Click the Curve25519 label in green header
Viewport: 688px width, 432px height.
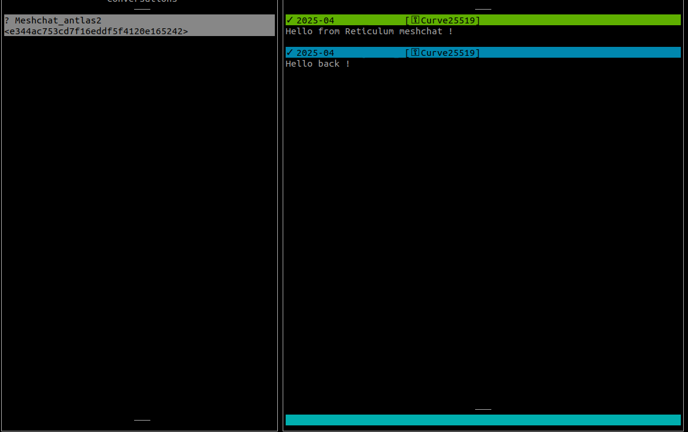tap(447, 20)
